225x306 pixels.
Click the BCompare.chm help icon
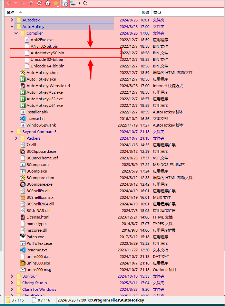pyautogui.click(x=23, y=178)
